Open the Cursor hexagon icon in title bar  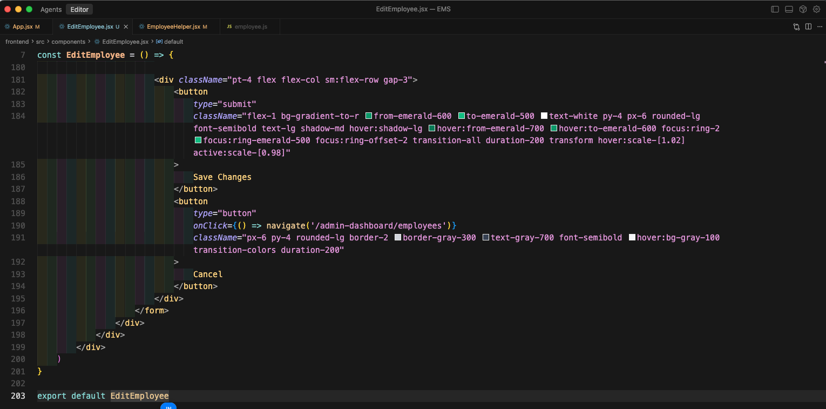(803, 9)
